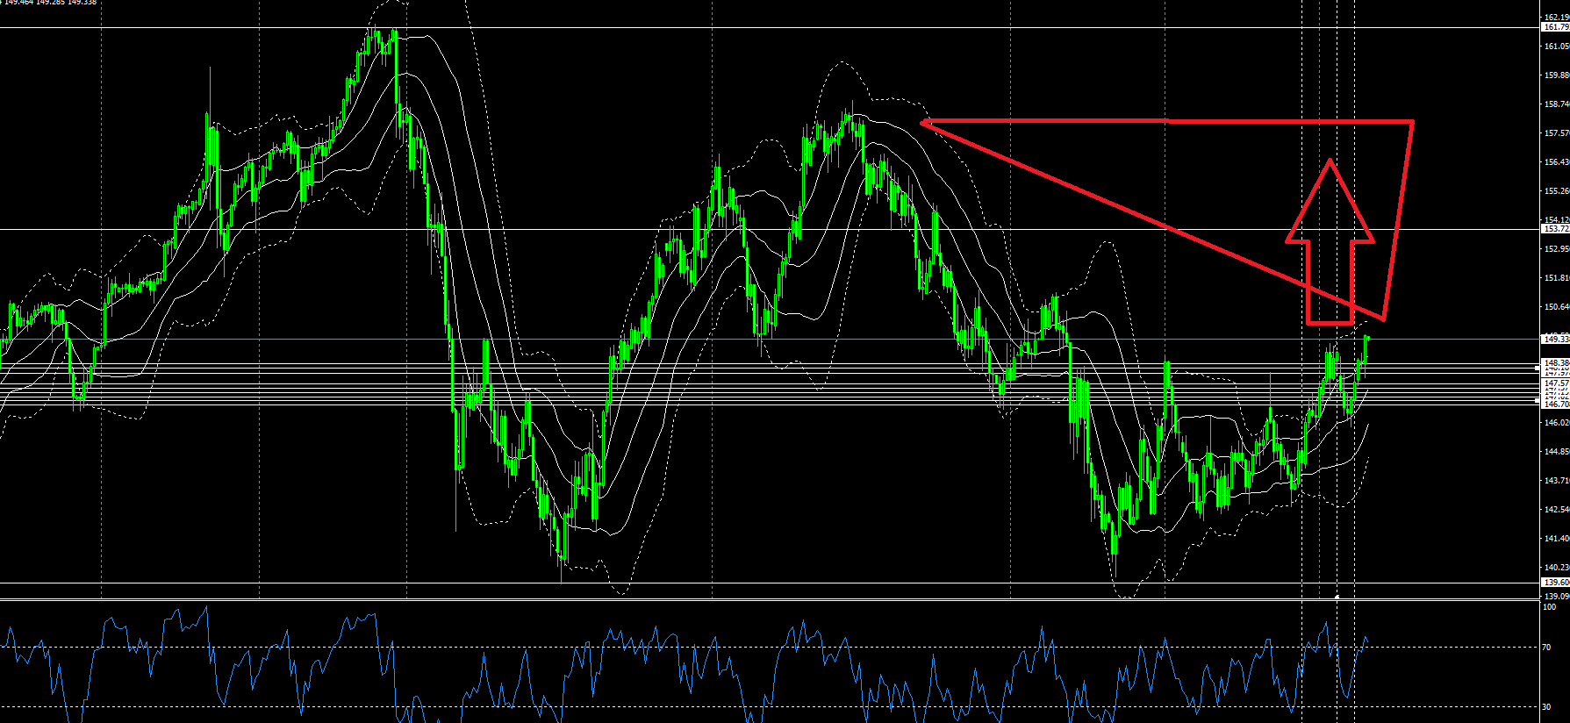Click the 144.85 value on price axis

(x=1556, y=452)
